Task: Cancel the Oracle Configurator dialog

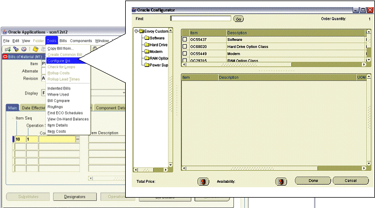Action: (x=350, y=181)
